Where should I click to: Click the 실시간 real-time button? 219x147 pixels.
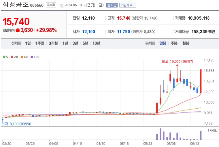[112, 5]
